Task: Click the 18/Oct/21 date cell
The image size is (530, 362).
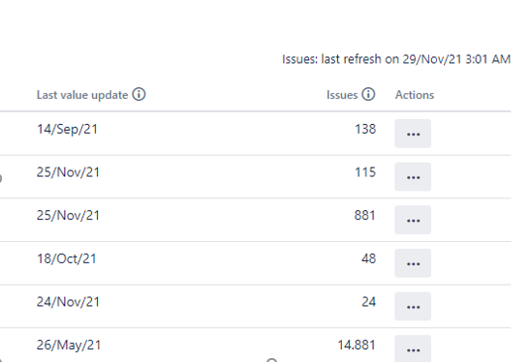Action: click(x=66, y=258)
